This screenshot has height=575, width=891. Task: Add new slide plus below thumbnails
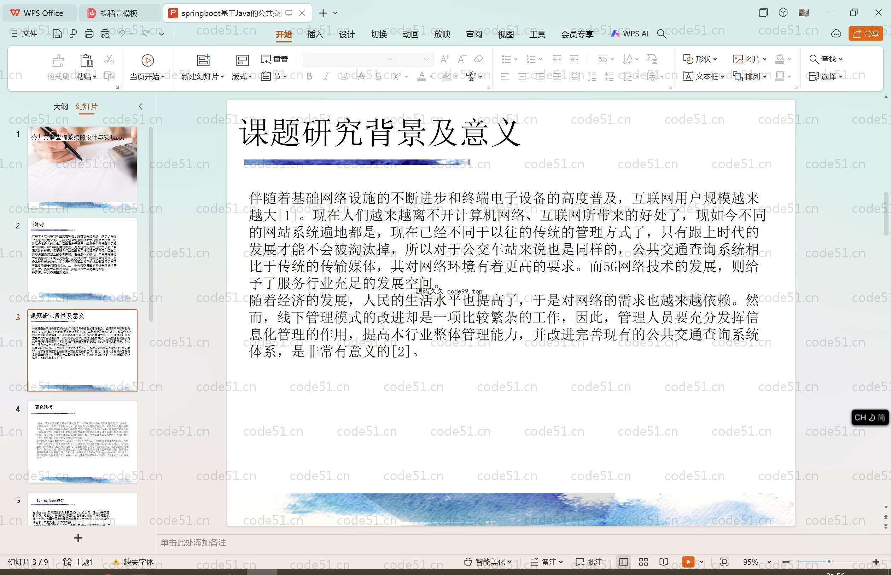point(78,538)
